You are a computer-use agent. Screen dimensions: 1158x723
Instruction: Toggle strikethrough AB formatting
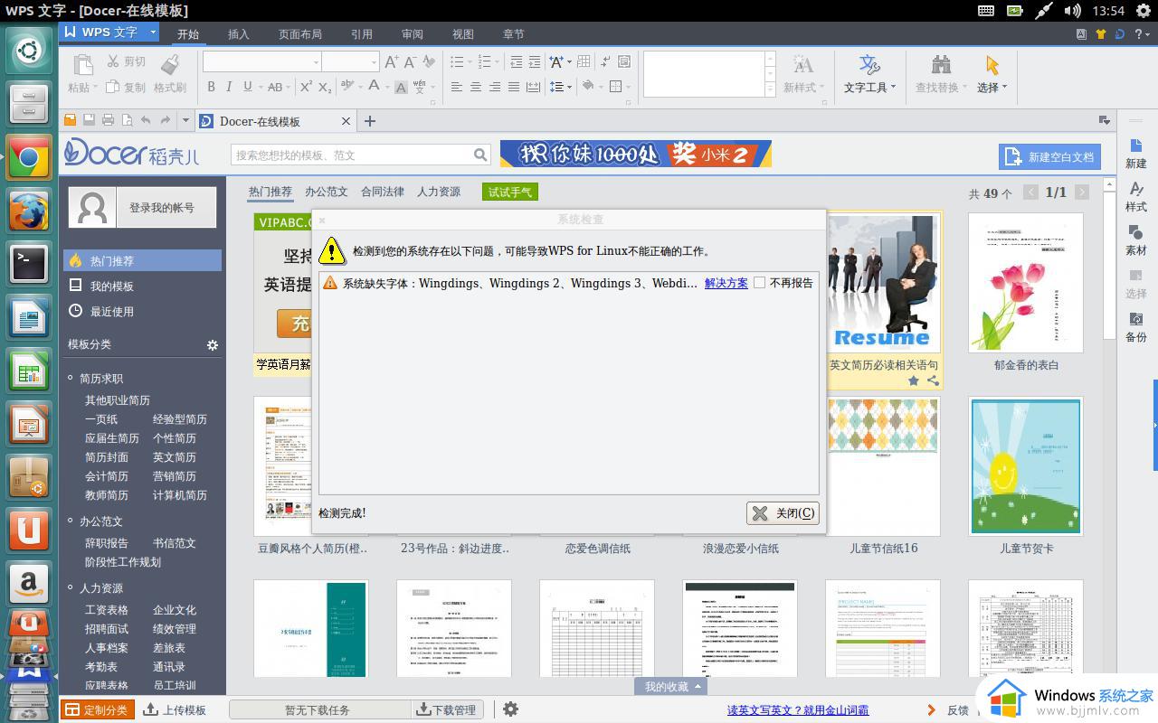pyautogui.click(x=275, y=87)
